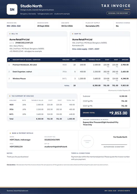Click the diamond bullet beside SHIP TO
The image size is (137, 194).
coord(73,34)
